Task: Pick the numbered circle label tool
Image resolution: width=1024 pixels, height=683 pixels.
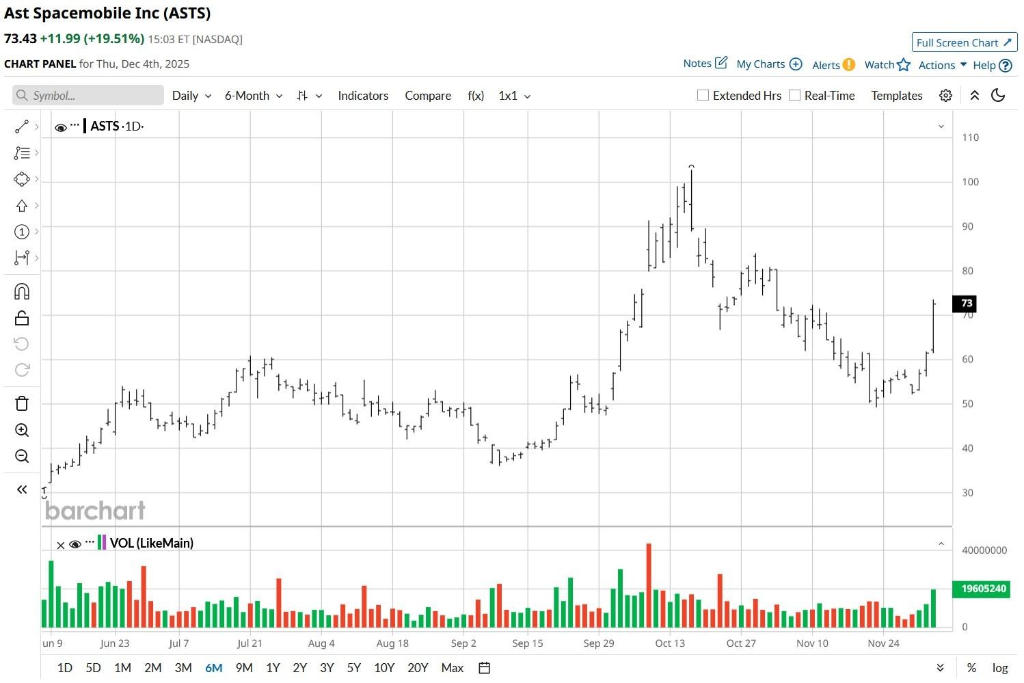Action: point(22,232)
